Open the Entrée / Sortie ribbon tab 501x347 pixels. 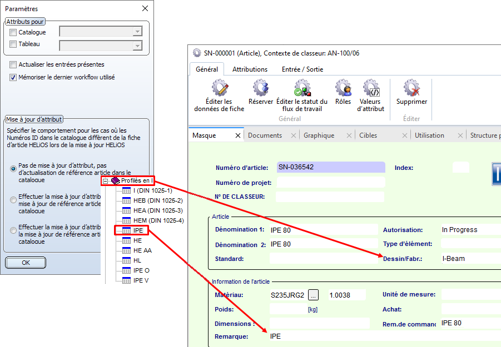(302, 69)
